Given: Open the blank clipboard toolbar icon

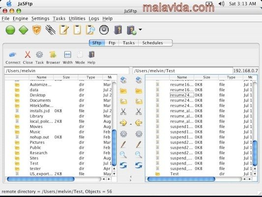Looking at the screenshot, I should (77, 30).
